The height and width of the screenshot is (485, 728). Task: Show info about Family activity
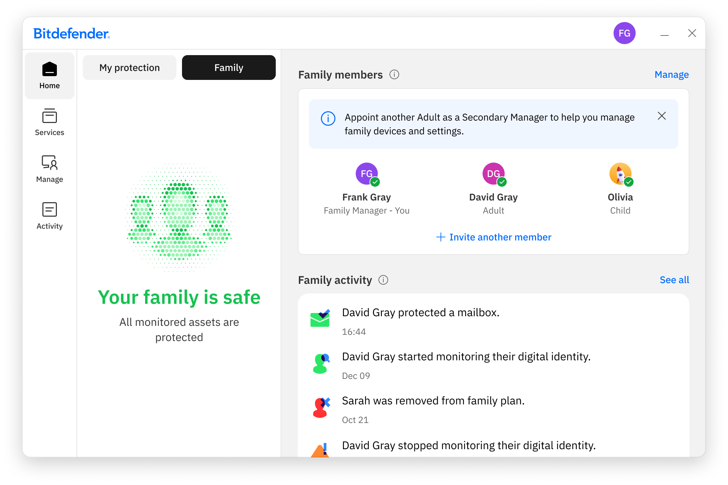[383, 280]
